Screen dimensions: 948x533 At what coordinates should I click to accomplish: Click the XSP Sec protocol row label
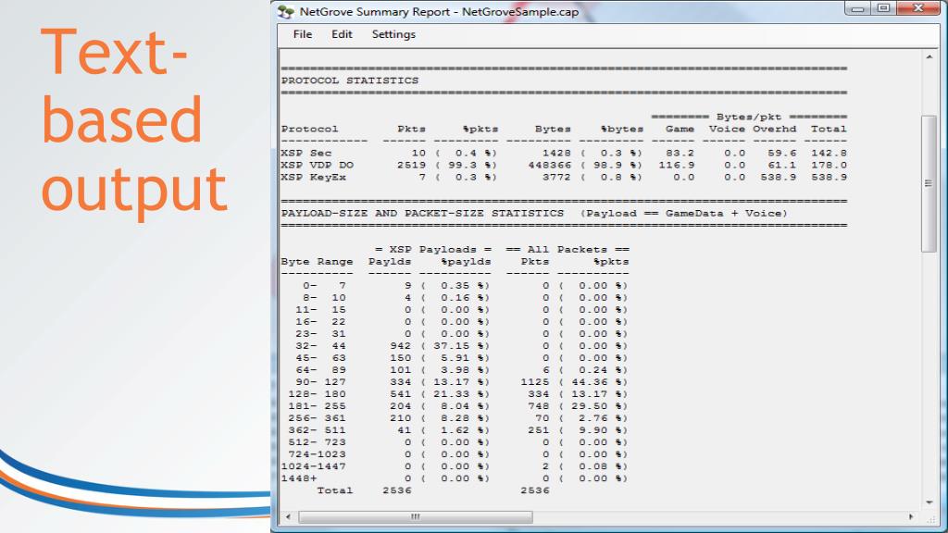point(306,153)
